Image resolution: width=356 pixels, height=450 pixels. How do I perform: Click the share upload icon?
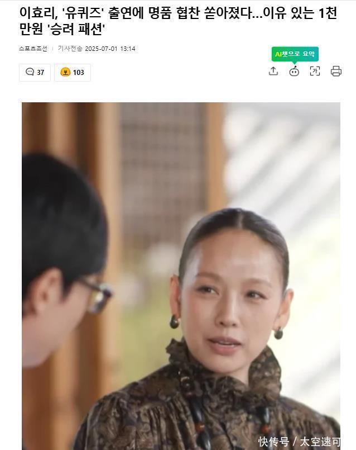[x=273, y=71]
